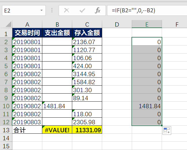Click the Name Box showing E2

(x=24, y=10)
